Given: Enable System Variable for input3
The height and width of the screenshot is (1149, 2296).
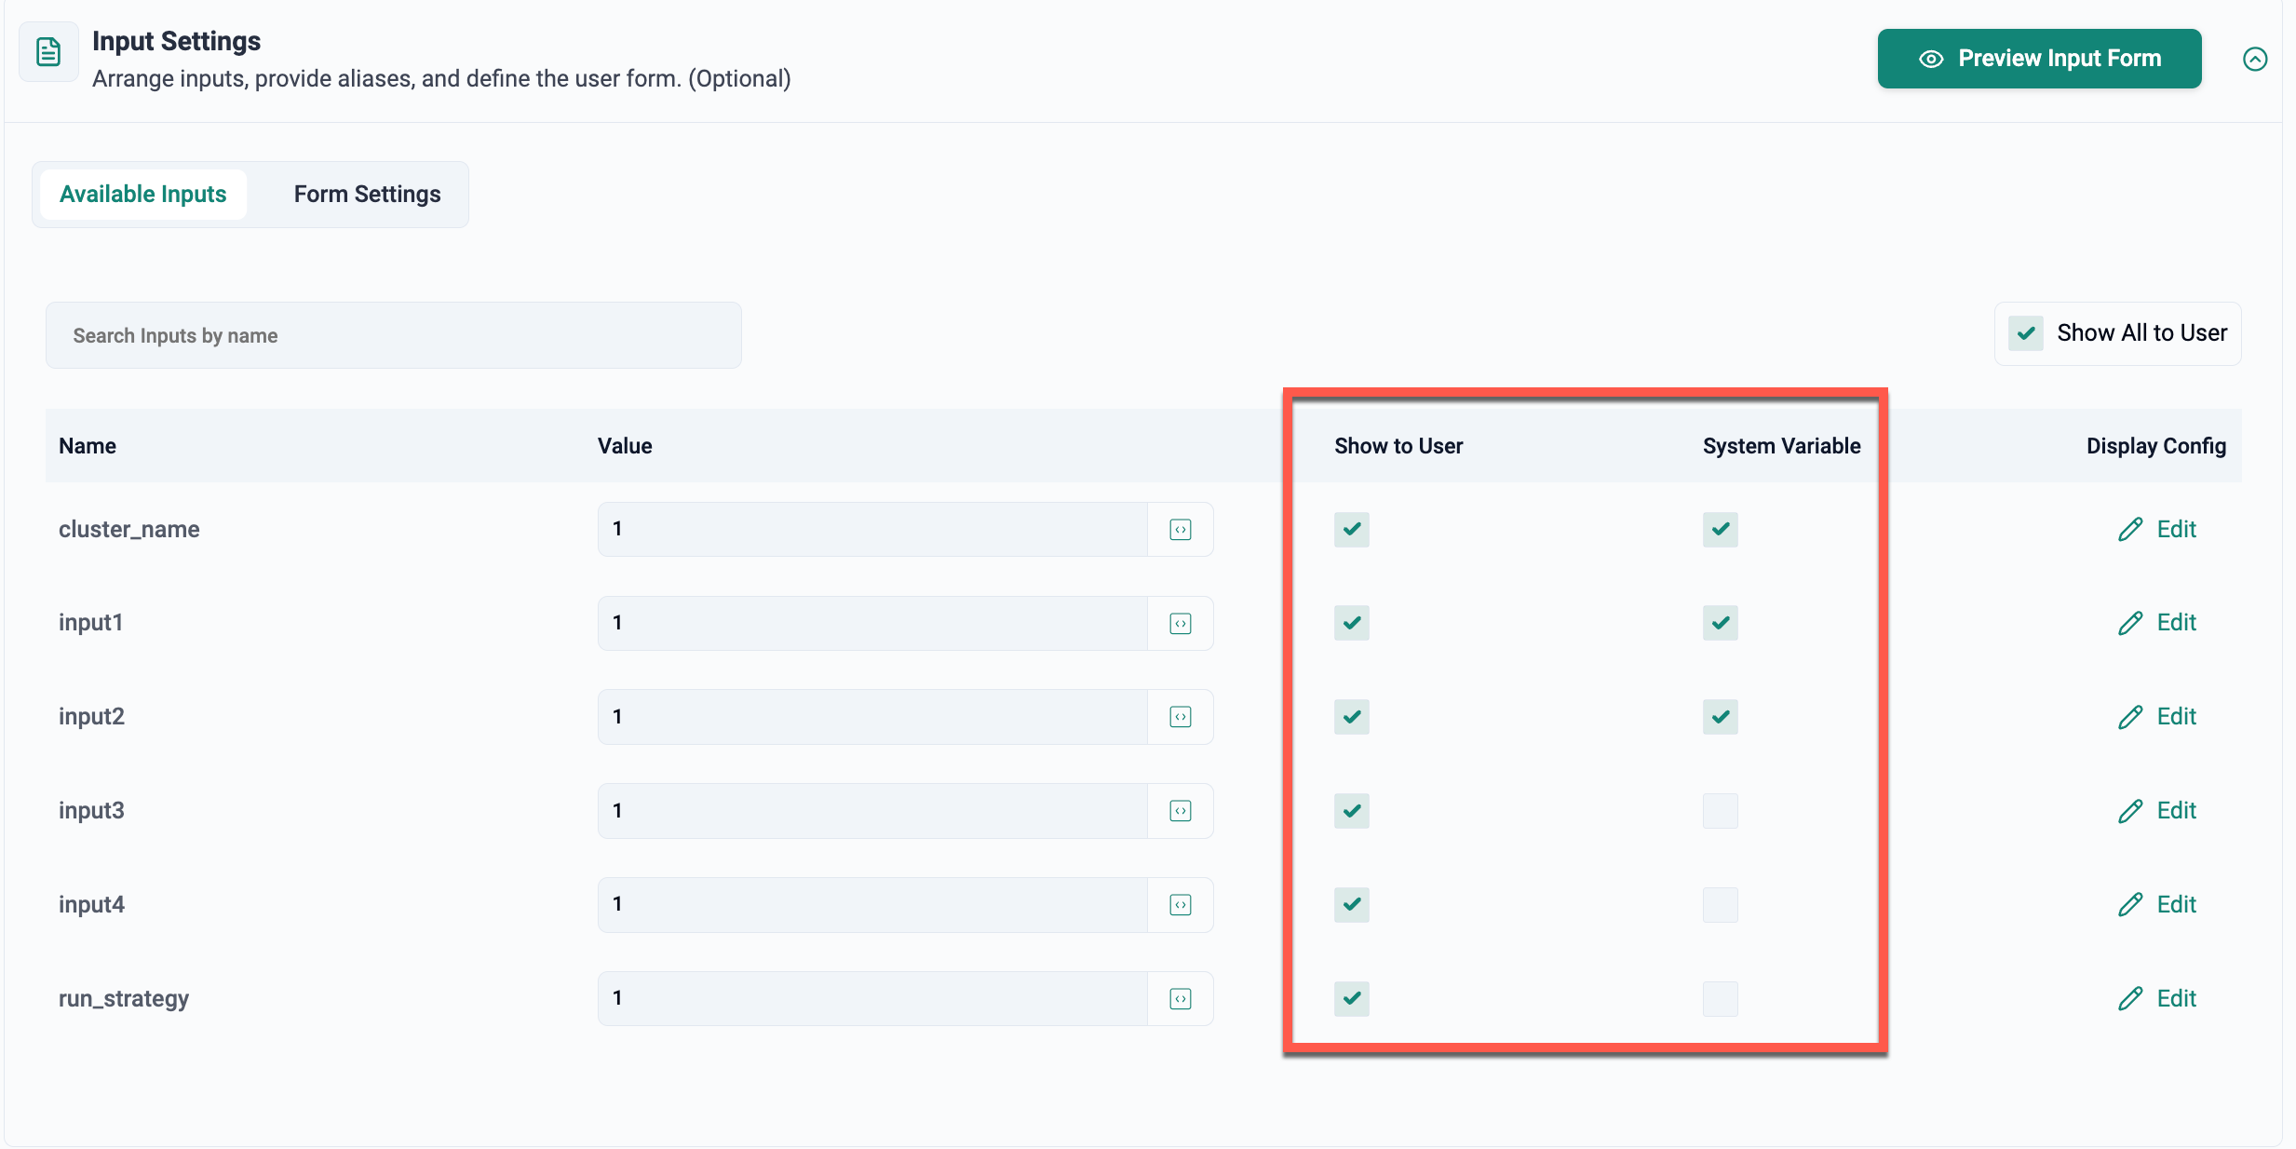Looking at the screenshot, I should click(x=1720, y=811).
